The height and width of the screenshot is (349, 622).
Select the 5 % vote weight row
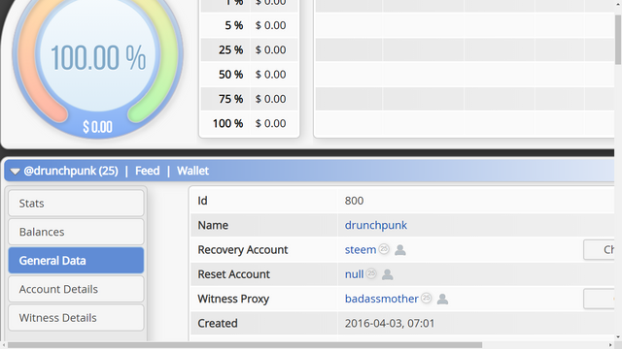point(249,25)
